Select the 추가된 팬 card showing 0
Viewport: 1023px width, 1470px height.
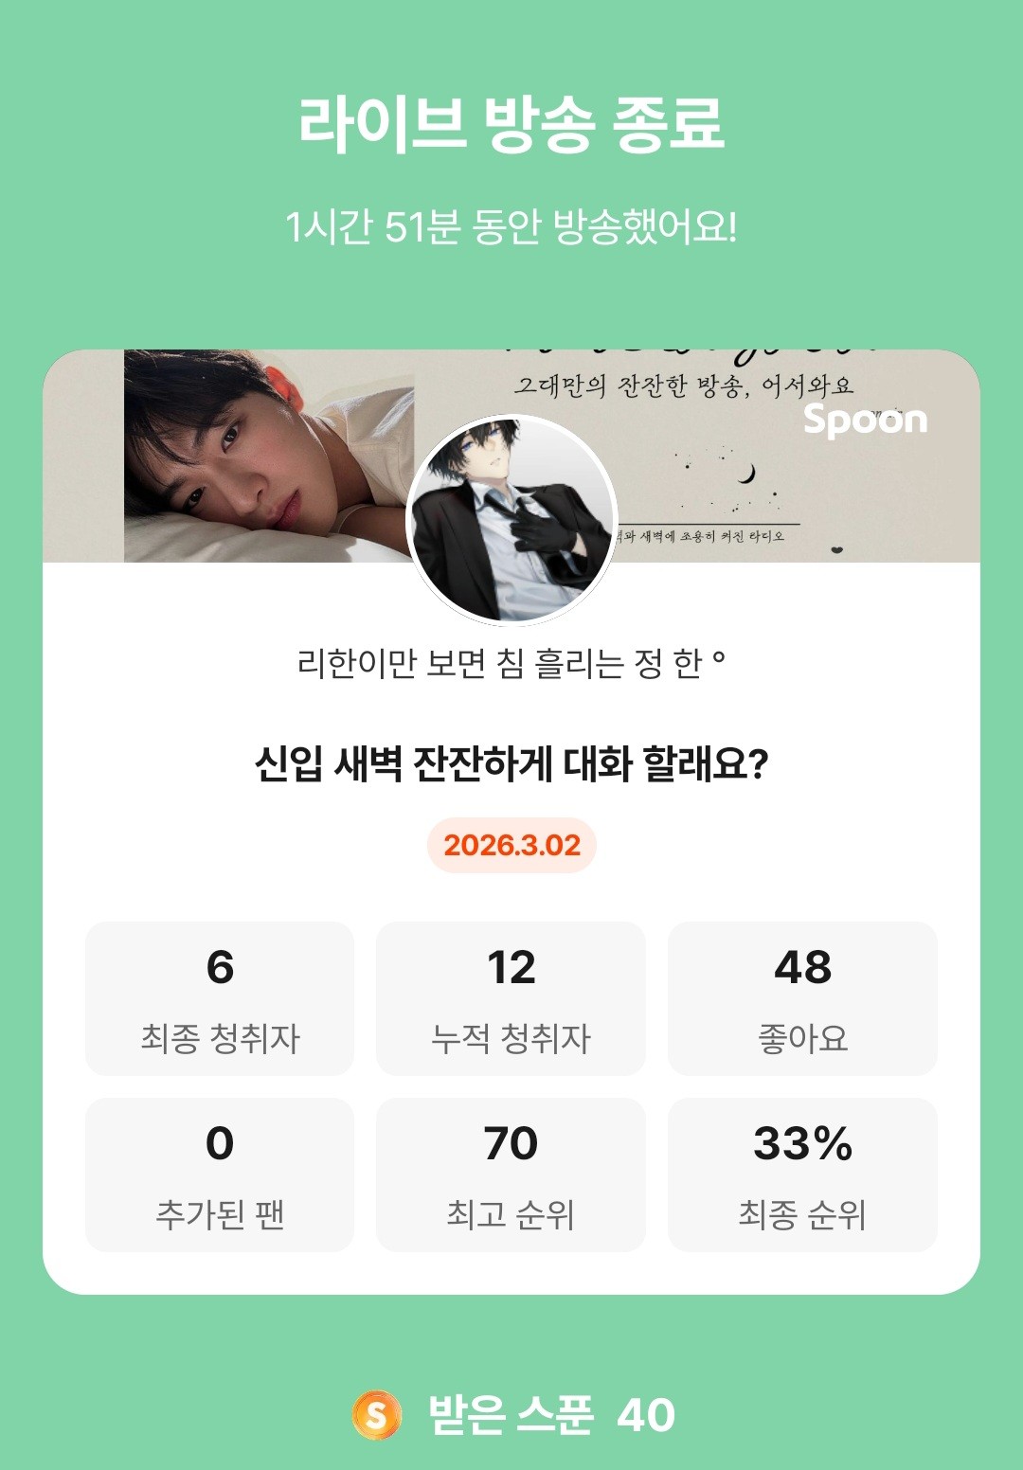(220, 1174)
